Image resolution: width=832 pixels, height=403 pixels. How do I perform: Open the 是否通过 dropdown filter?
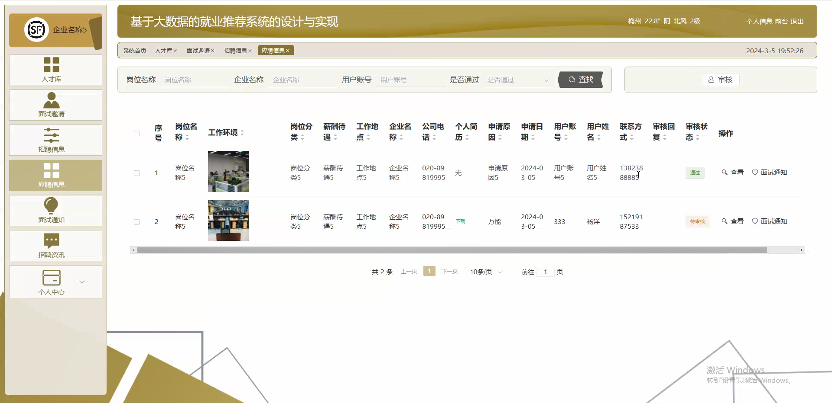coord(518,80)
